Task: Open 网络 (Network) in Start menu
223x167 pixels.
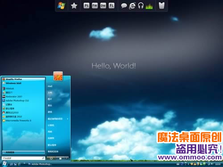Action: pyautogui.click(x=50, y=132)
